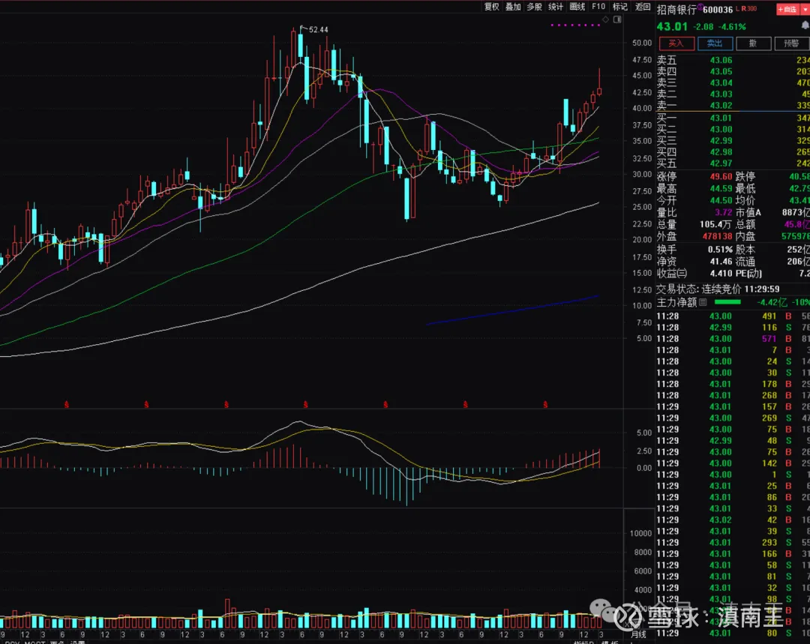
Task: Click the 换手 turnover value 0.51%
Action: pos(720,250)
